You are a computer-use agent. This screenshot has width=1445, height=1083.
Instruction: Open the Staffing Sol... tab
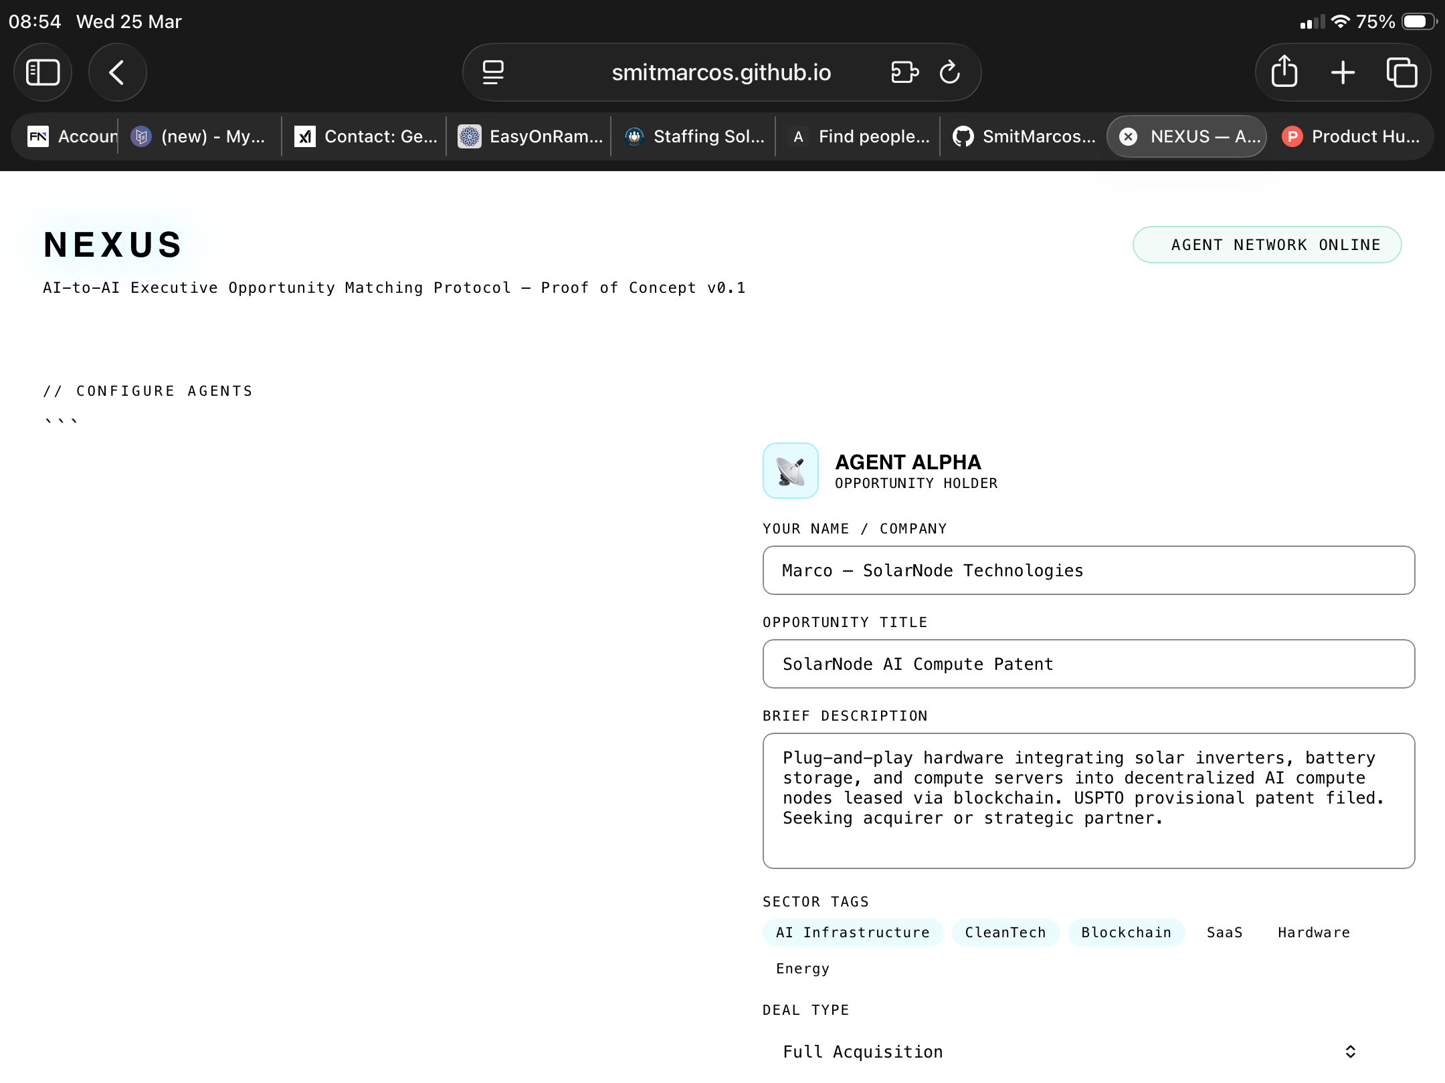(x=696, y=136)
